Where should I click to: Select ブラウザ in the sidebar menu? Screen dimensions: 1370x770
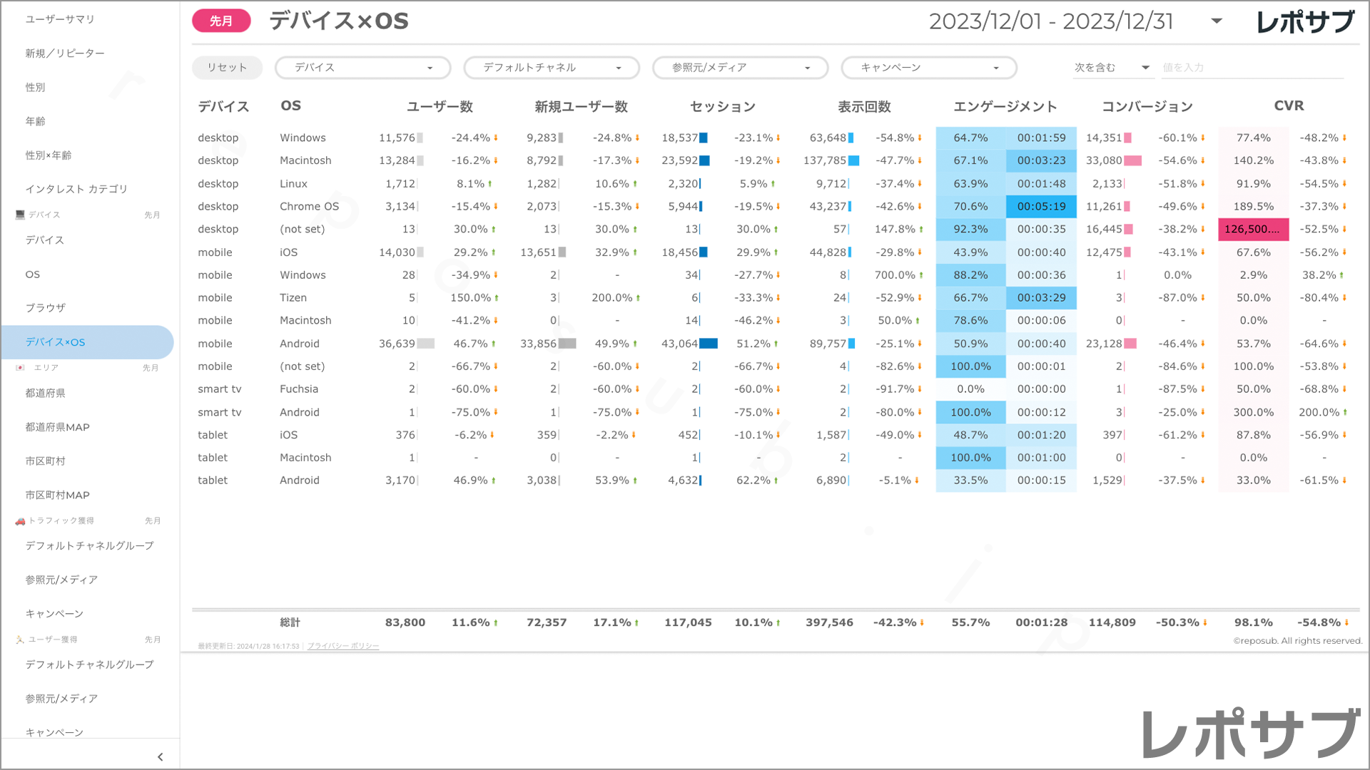click(x=46, y=308)
